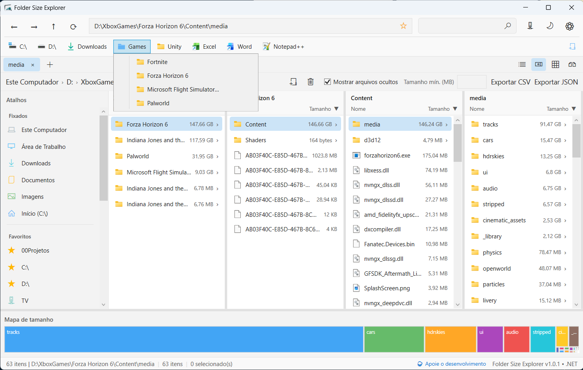
Task: Star the current path as favorite
Action: coord(403,26)
